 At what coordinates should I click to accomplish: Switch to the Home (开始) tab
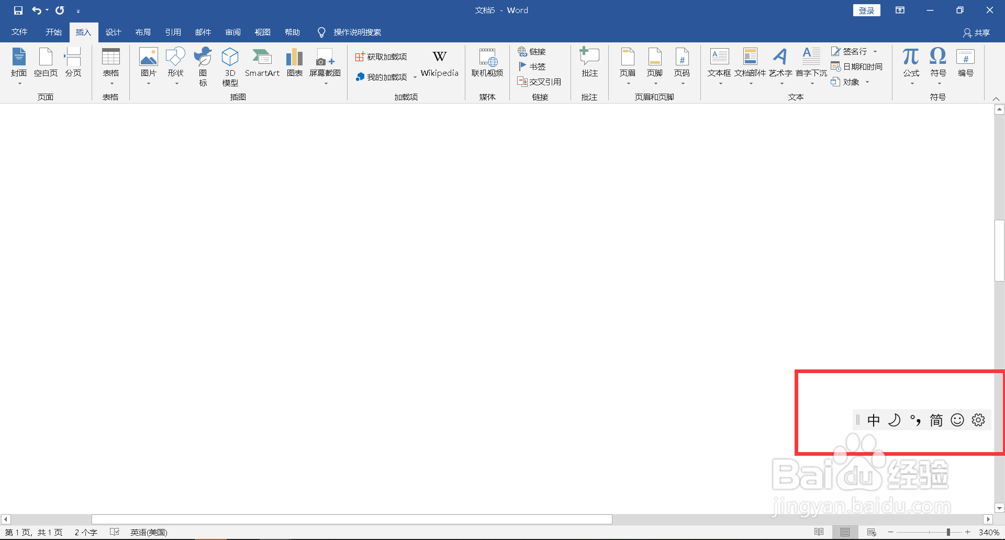pyautogui.click(x=53, y=32)
